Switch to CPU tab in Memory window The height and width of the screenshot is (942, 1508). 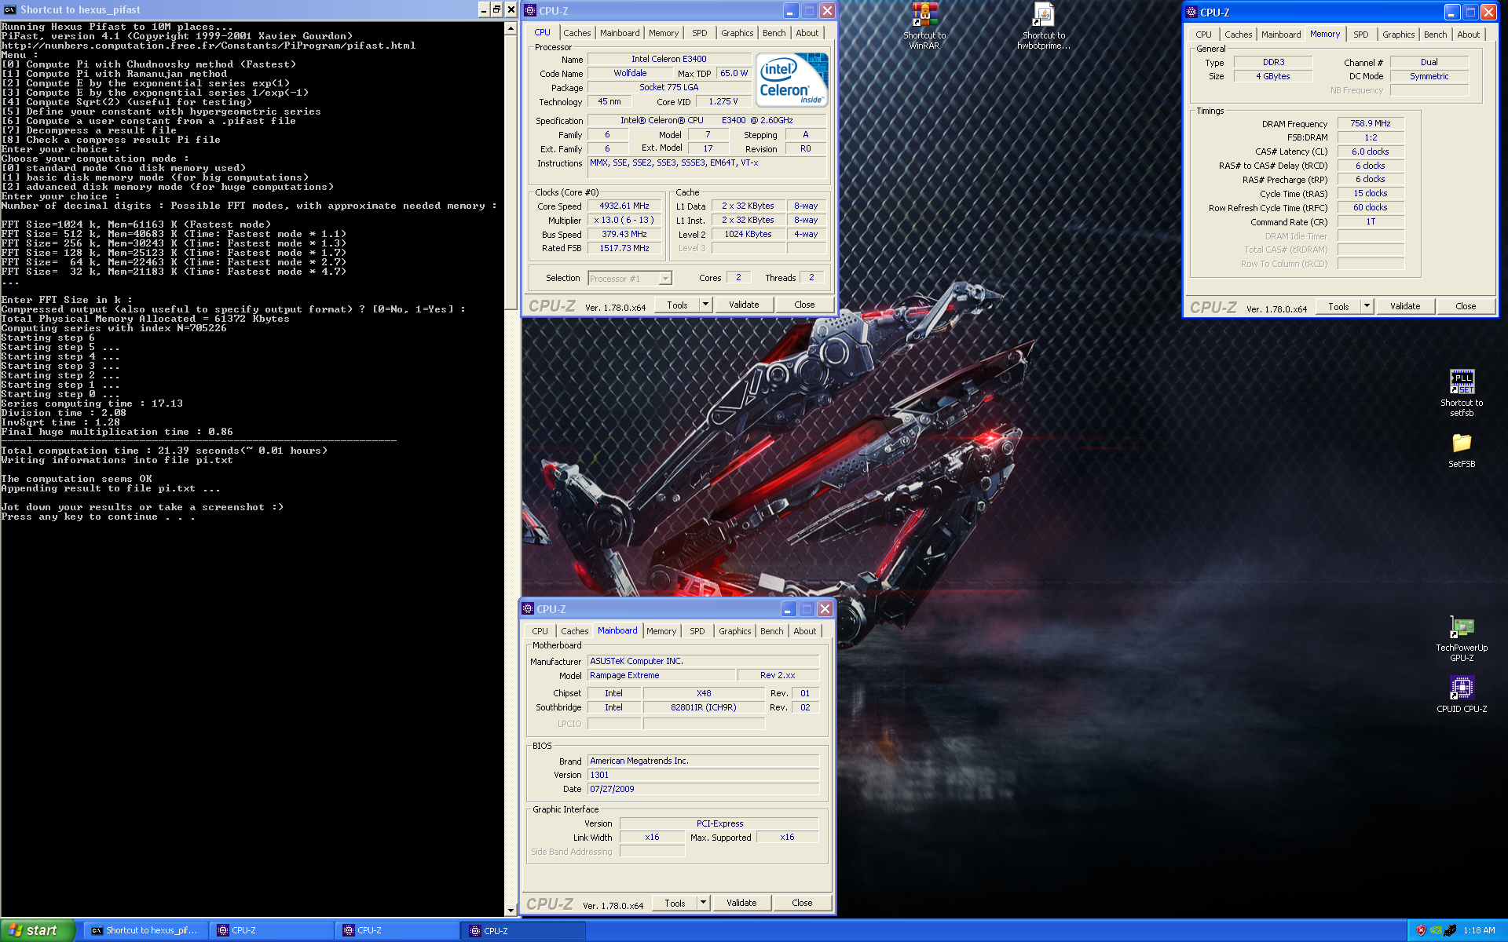click(x=1204, y=35)
